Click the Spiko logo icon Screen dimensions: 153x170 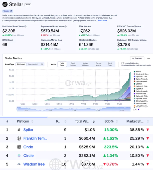tap(19, 130)
